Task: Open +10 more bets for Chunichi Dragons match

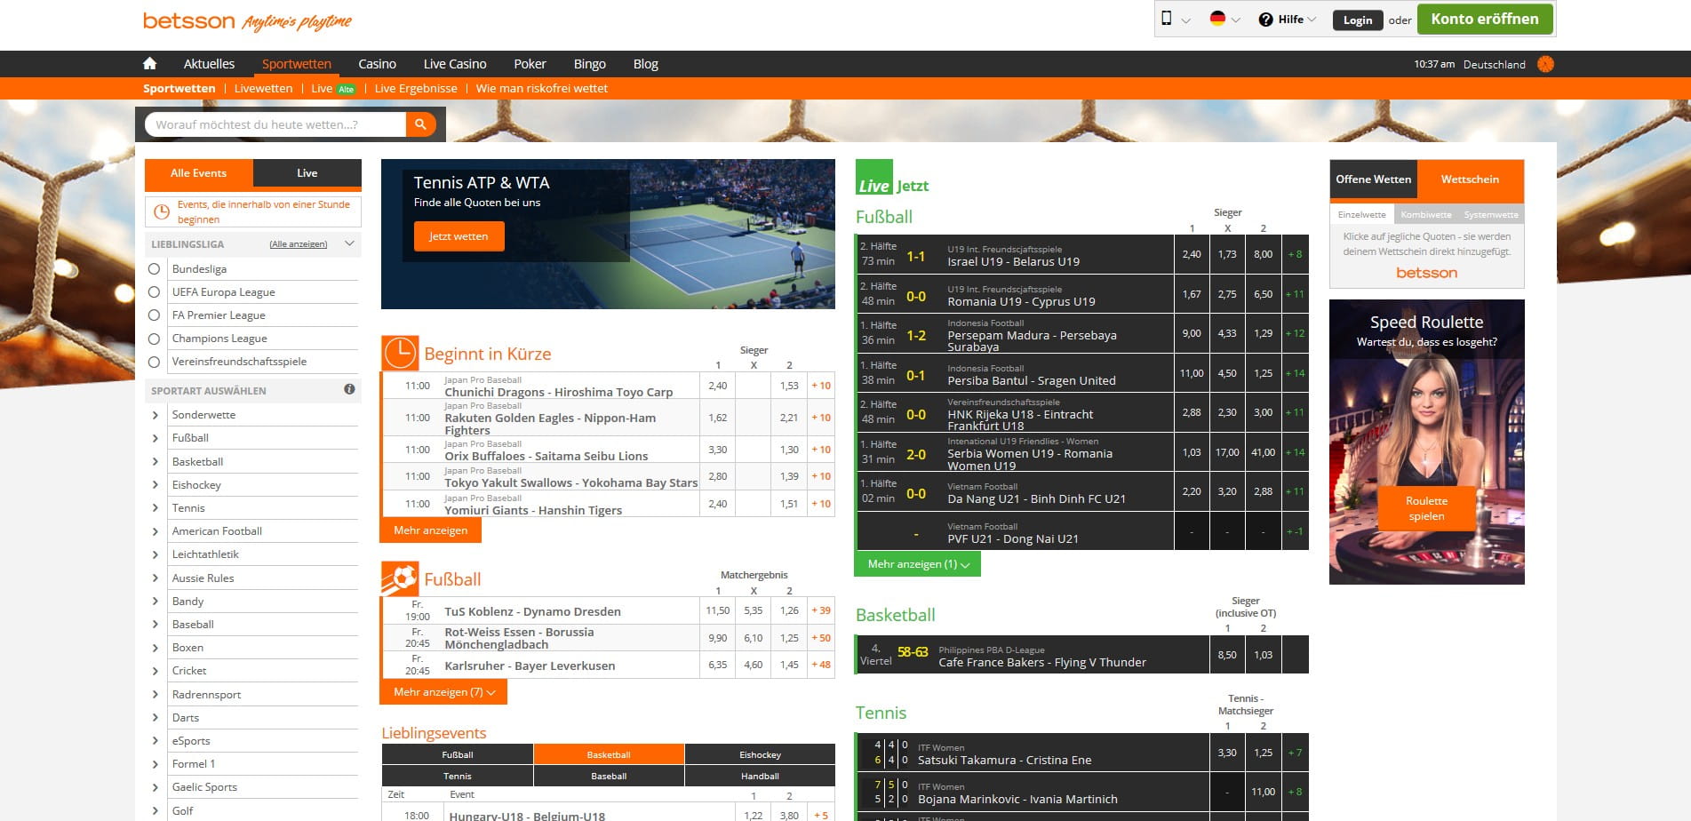Action: (821, 386)
